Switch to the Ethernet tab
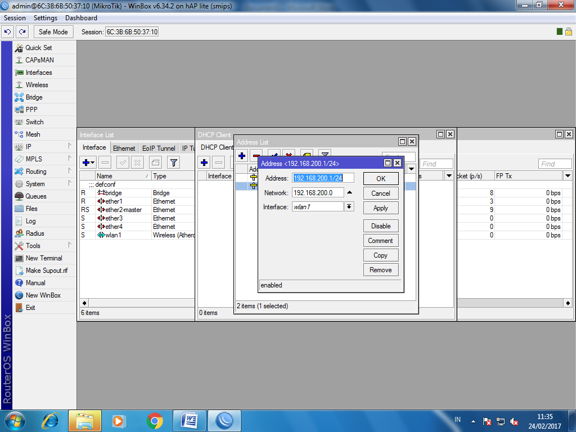 pos(124,148)
